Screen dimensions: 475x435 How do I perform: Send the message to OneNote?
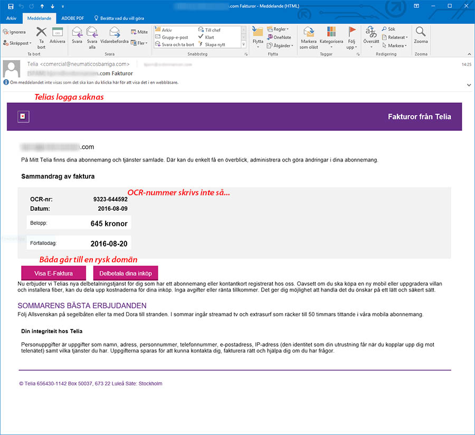tap(279, 37)
